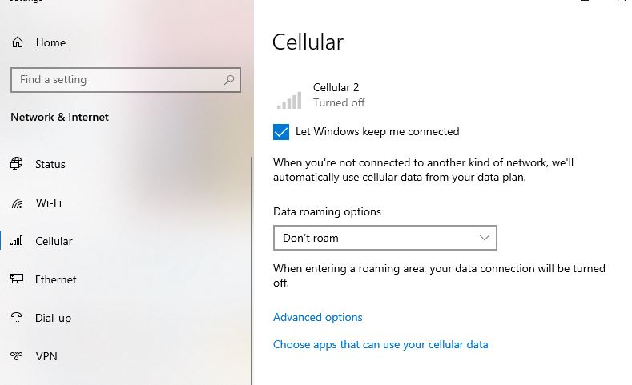Open the Status settings page
Image resolution: width=632 pixels, height=385 pixels.
[x=50, y=164]
